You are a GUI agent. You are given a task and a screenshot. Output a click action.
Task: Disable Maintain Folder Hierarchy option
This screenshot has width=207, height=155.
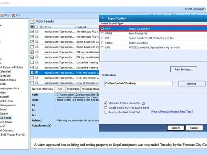point(106,103)
